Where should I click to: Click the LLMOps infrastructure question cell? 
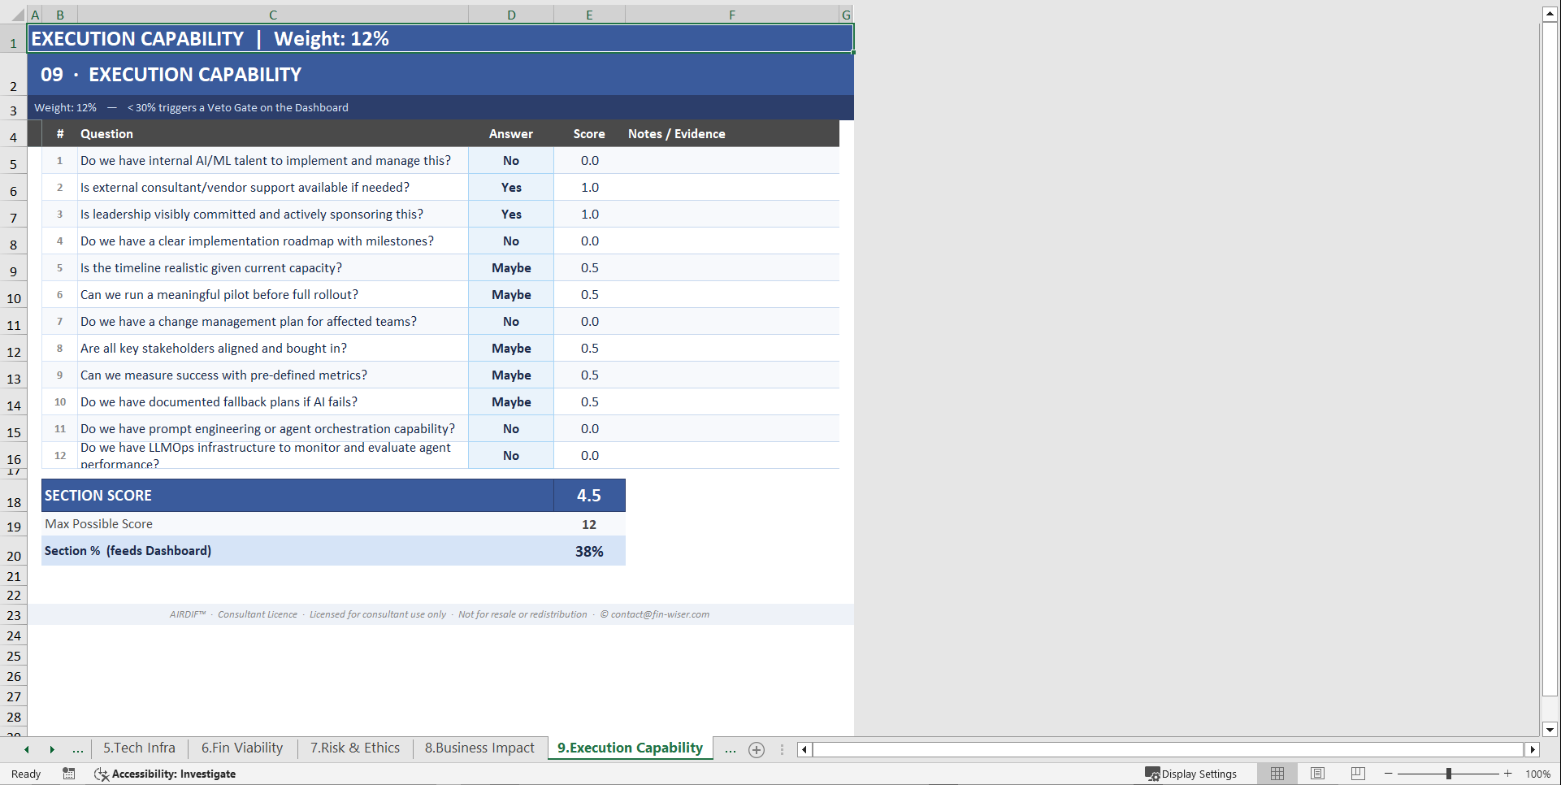point(273,455)
